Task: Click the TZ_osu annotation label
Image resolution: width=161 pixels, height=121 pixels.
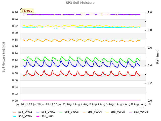Action: pyautogui.click(x=27, y=11)
